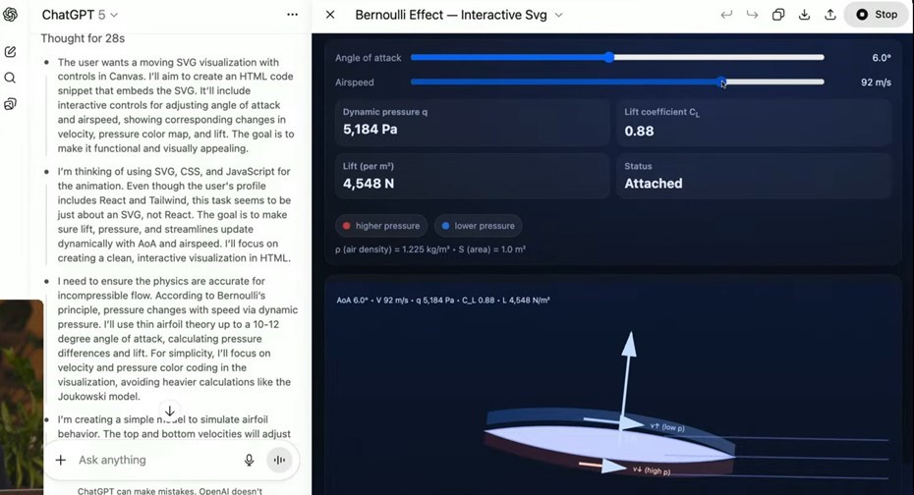Click the redo arrow in canvas header
Image resolution: width=914 pixels, height=495 pixels.
click(x=753, y=15)
